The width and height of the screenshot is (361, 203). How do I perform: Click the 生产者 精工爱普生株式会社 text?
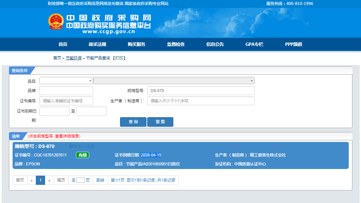pyautogui.click(x=251, y=155)
